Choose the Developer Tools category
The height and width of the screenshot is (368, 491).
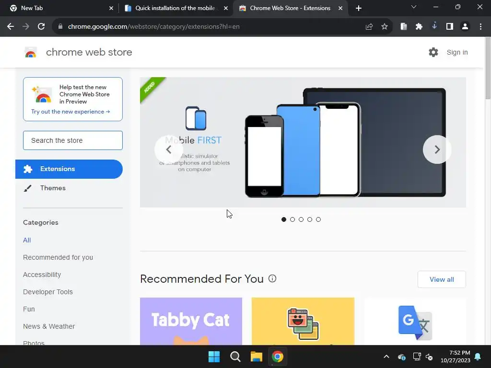(x=48, y=292)
